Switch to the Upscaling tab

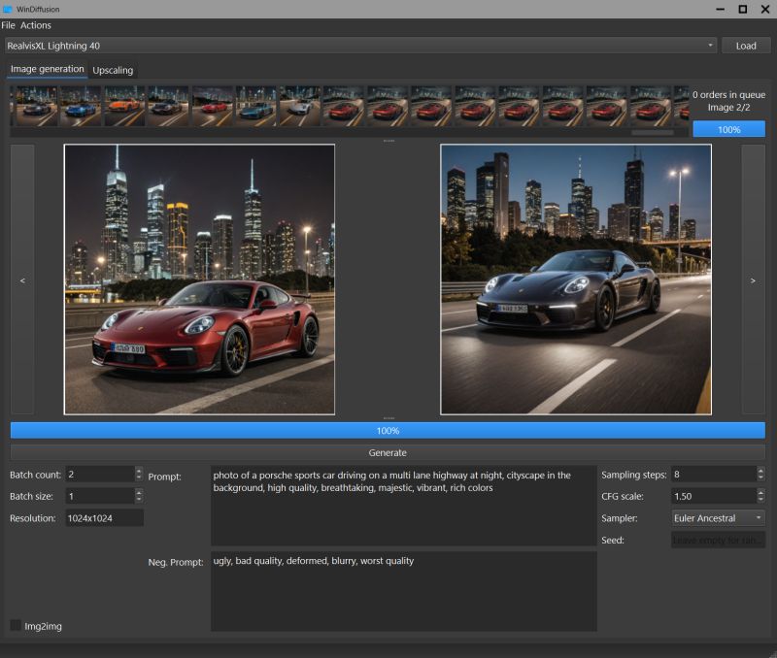pos(113,70)
